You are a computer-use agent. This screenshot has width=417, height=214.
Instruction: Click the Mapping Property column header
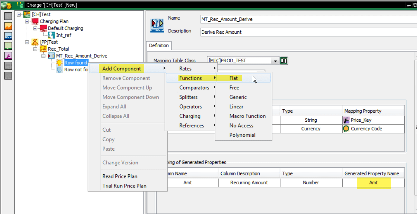tap(373, 111)
